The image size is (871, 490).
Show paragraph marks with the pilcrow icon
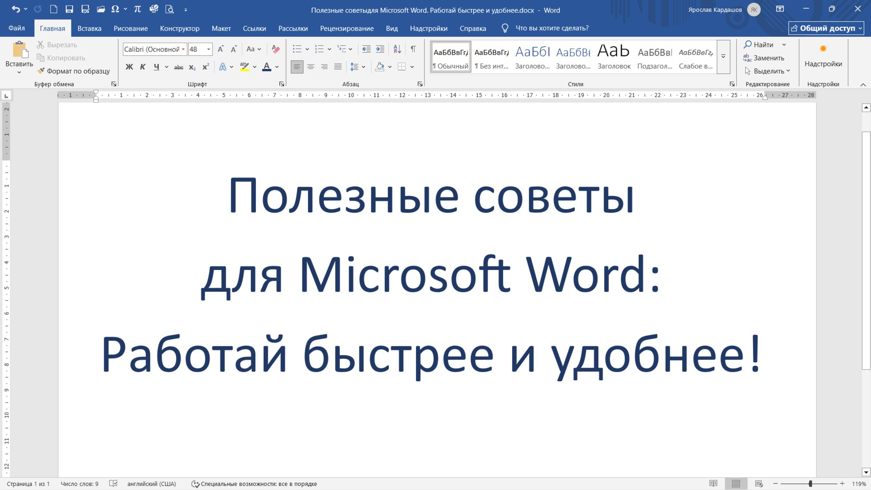[x=413, y=49]
